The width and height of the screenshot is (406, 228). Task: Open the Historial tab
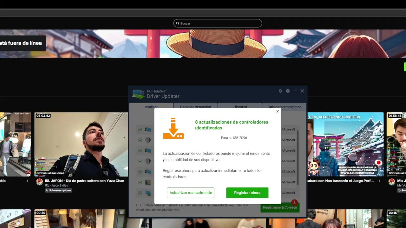240,106
